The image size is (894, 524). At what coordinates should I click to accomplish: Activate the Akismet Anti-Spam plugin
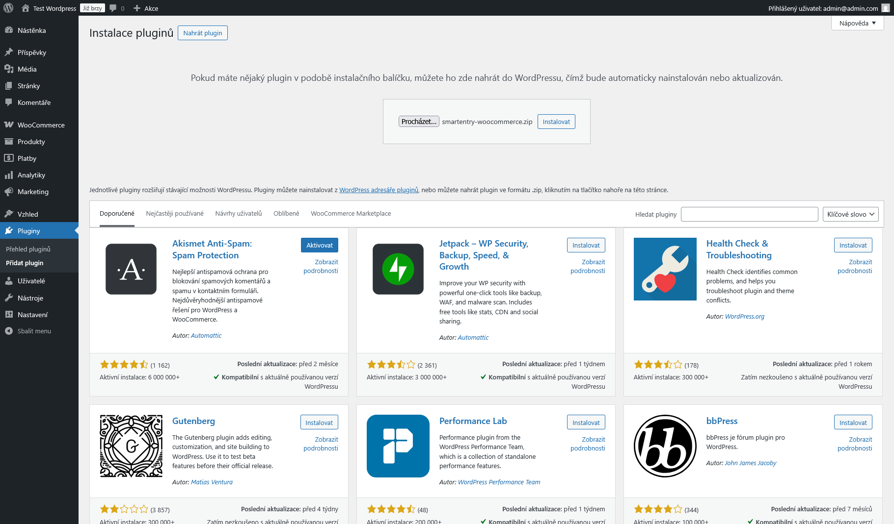[319, 245]
